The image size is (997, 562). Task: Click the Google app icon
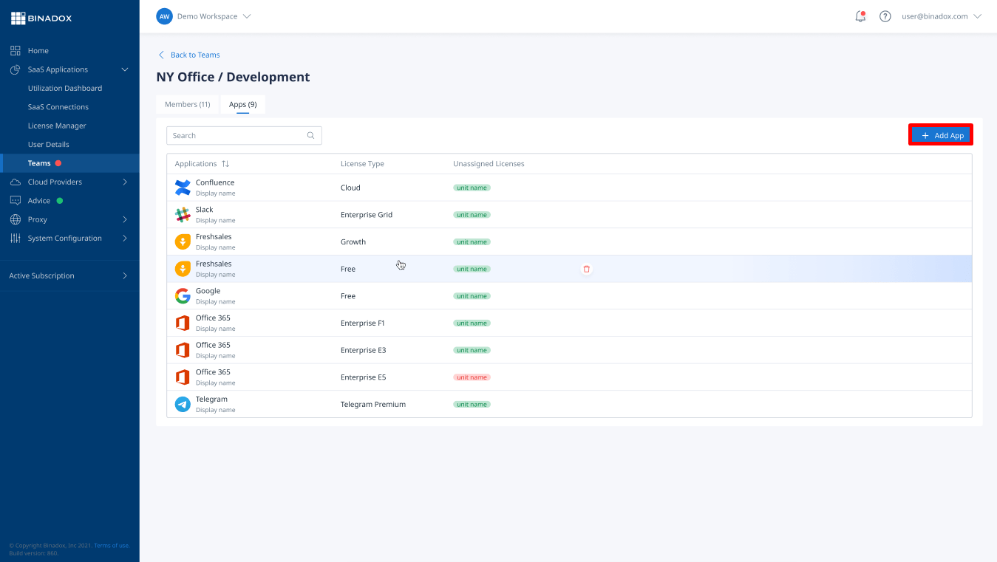click(183, 296)
